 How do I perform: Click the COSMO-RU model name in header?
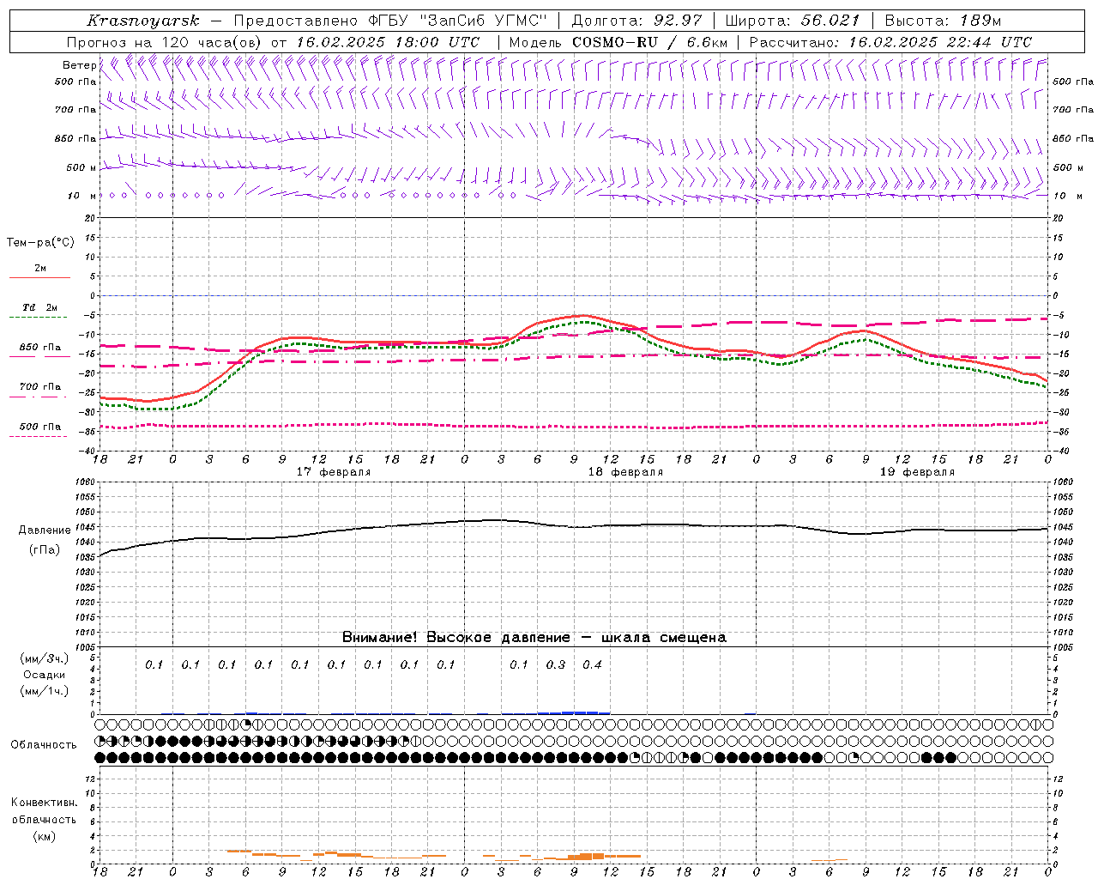tap(614, 42)
